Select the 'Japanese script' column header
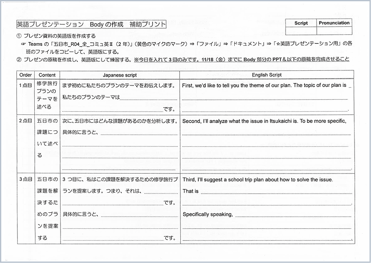The width and height of the screenshot is (371, 263). pos(120,75)
